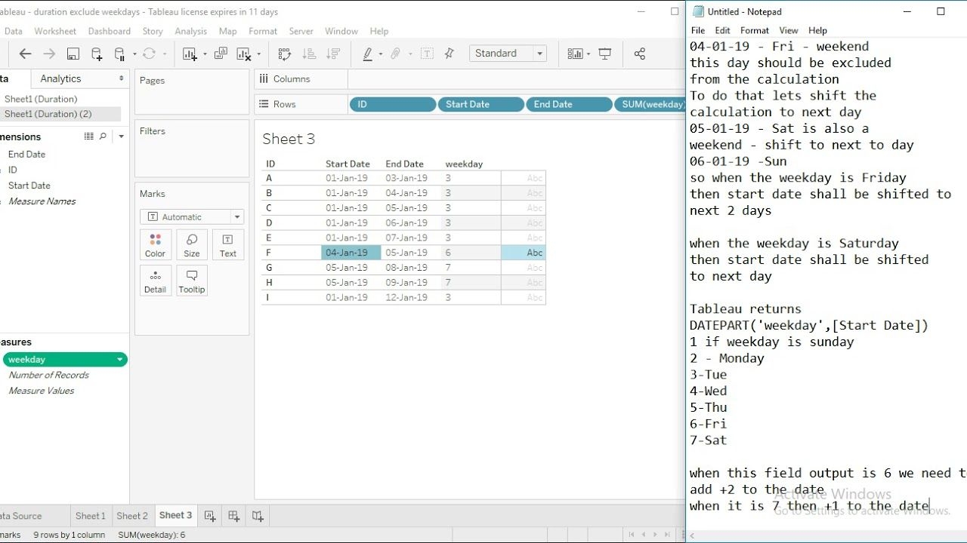
Task: Click the Undo back arrow in Tableau toolbar
Action: pos(25,54)
